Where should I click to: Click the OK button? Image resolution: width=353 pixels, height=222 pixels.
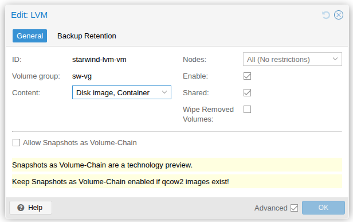[323, 208]
